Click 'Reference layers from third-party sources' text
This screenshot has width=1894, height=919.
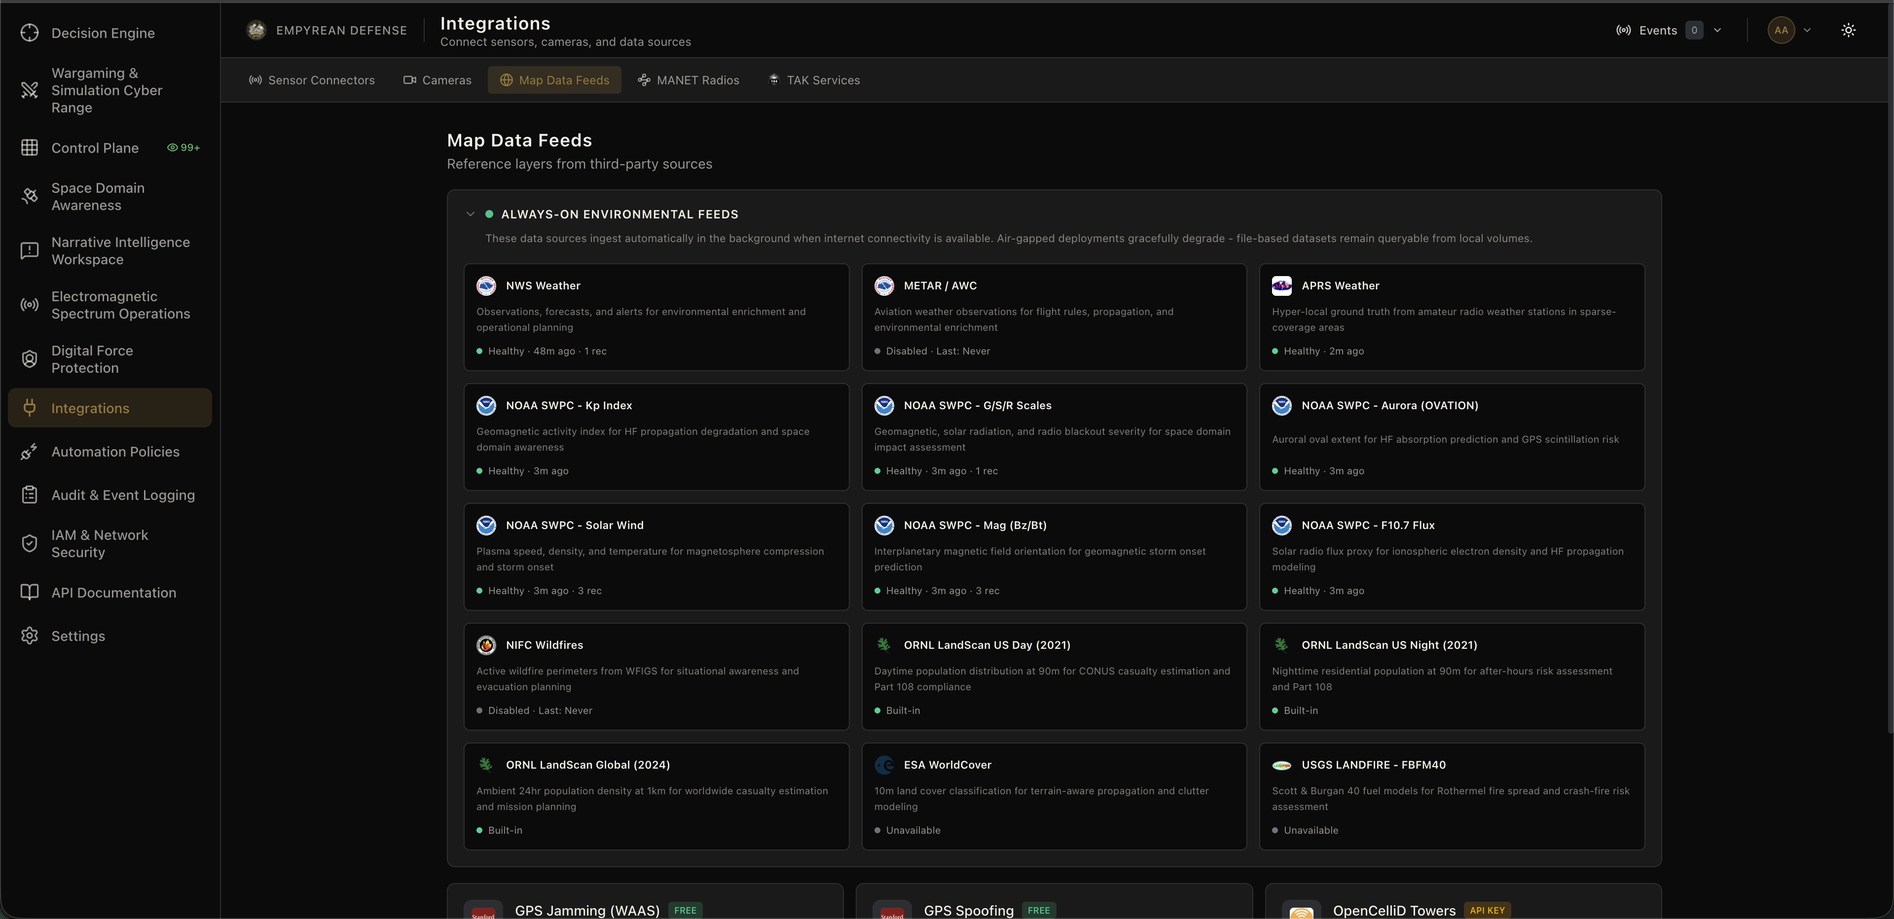tap(580, 164)
